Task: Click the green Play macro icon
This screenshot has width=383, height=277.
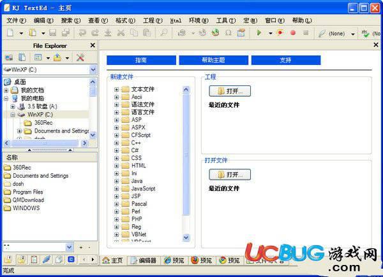Action: tap(259, 32)
